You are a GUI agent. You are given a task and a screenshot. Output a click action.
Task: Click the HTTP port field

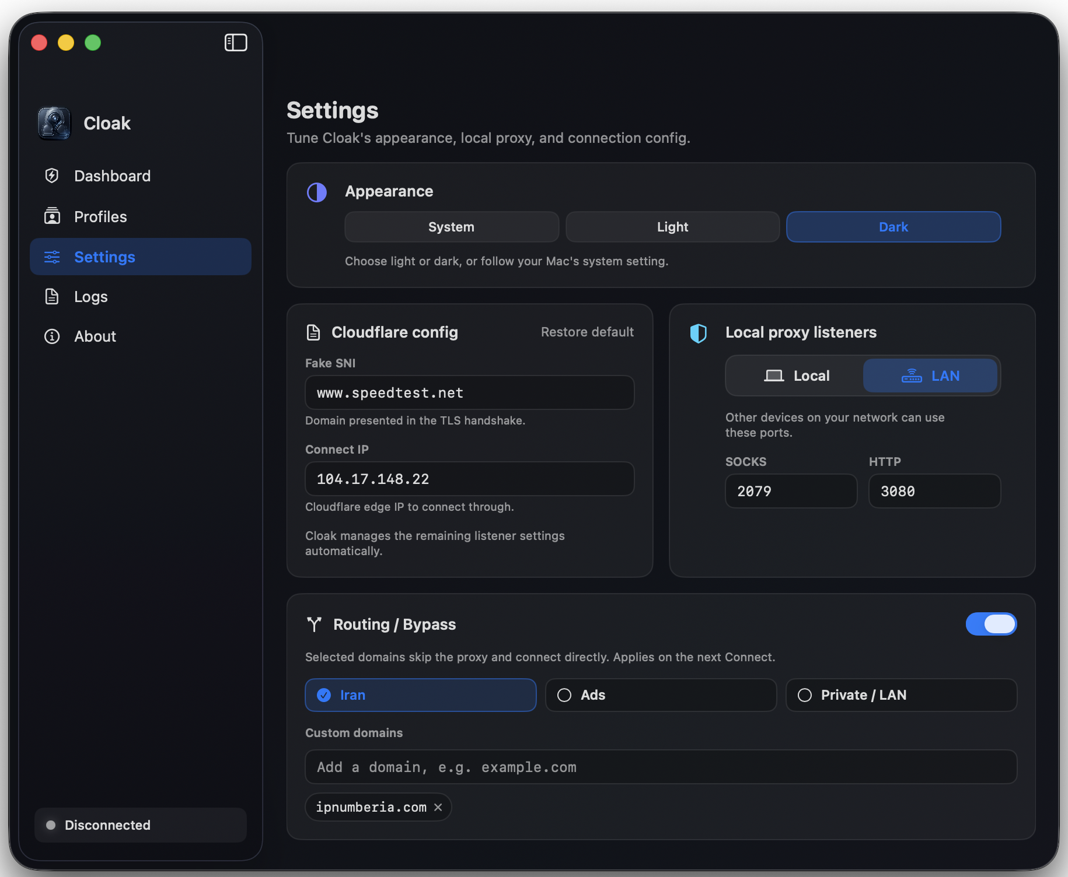(934, 491)
